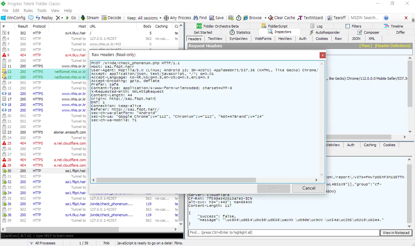Switch to the AutoResponder tab
The width and height of the screenshot is (415, 246).
325,32
